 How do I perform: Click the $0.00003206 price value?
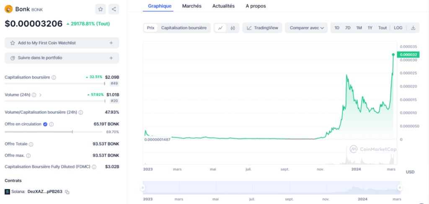tap(34, 24)
